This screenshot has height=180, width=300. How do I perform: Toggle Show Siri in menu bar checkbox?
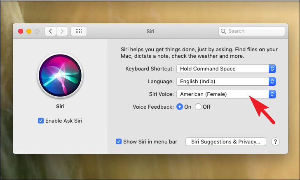pos(119,141)
